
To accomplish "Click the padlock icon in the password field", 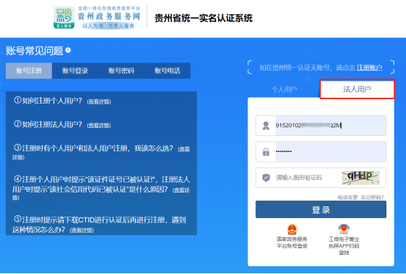I will (x=266, y=152).
